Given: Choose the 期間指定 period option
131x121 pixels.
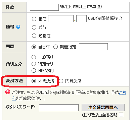Looking at the screenshot, I should 55,47.
